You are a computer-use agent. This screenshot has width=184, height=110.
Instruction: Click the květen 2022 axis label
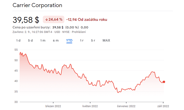(x=90, y=106)
